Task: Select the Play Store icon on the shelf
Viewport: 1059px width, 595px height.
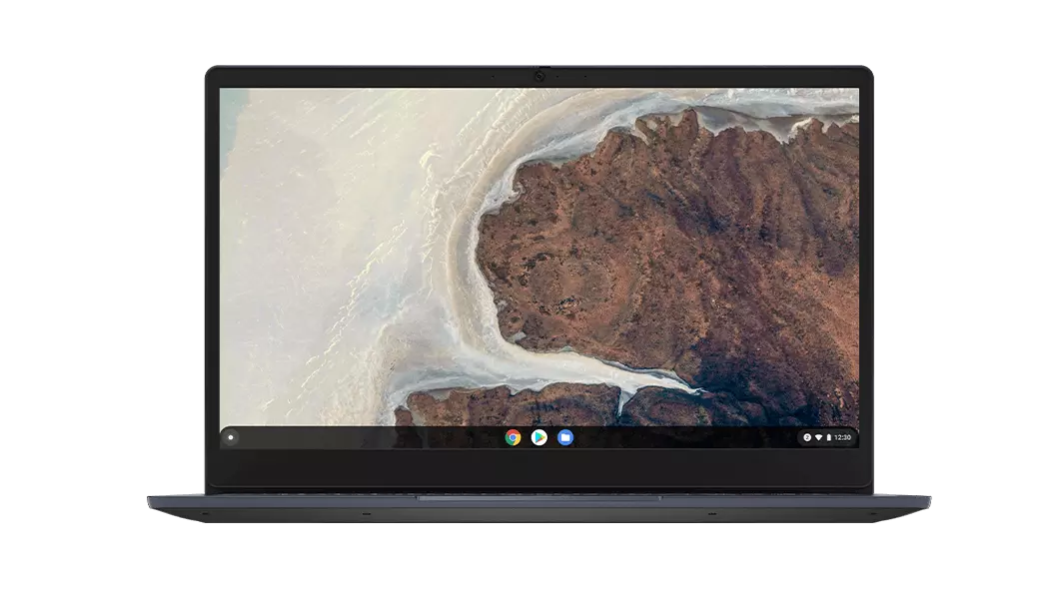Action: click(539, 437)
